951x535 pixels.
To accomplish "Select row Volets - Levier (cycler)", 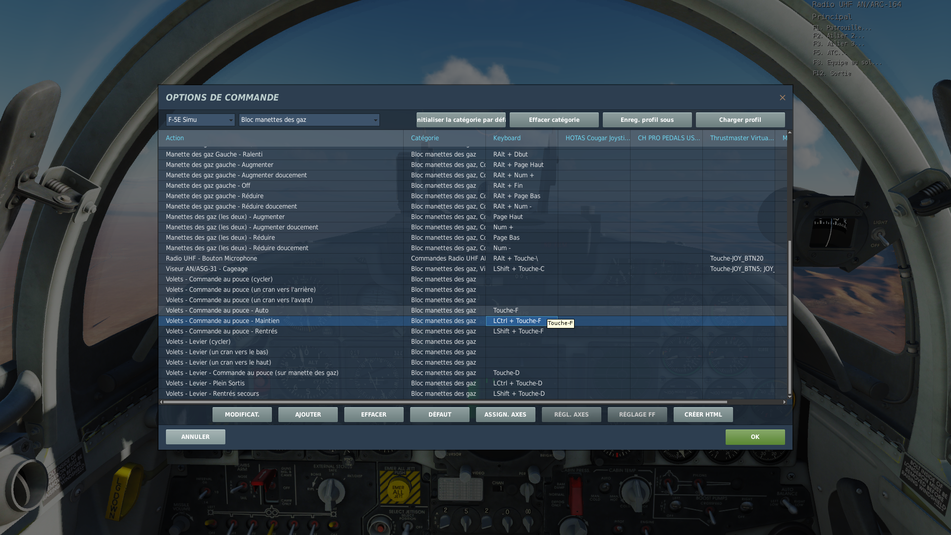I will 473,342.
